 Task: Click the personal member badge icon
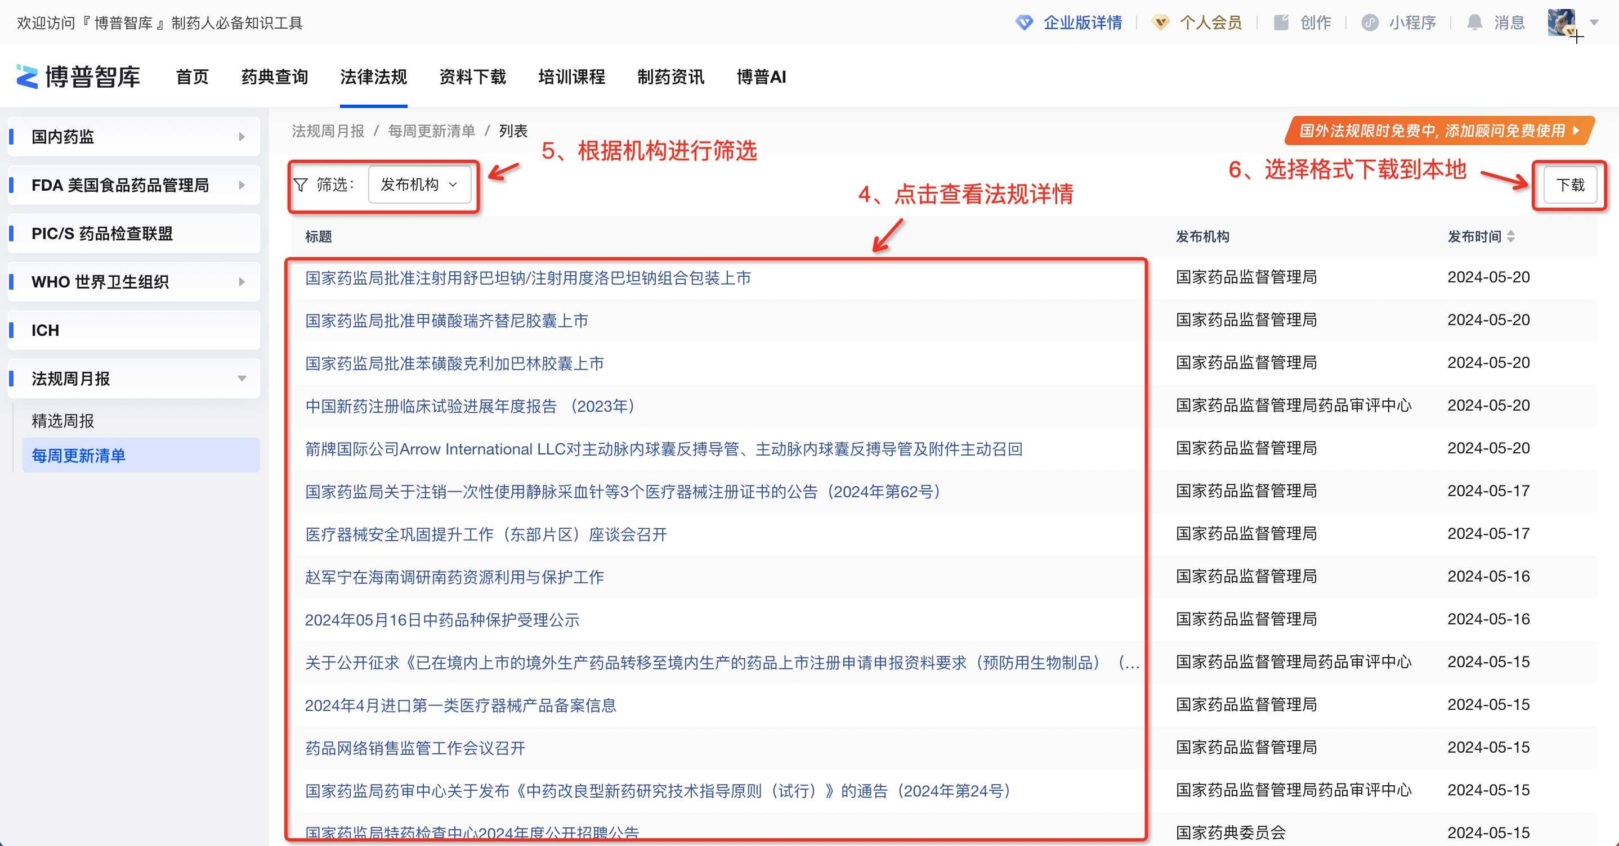1160,22
